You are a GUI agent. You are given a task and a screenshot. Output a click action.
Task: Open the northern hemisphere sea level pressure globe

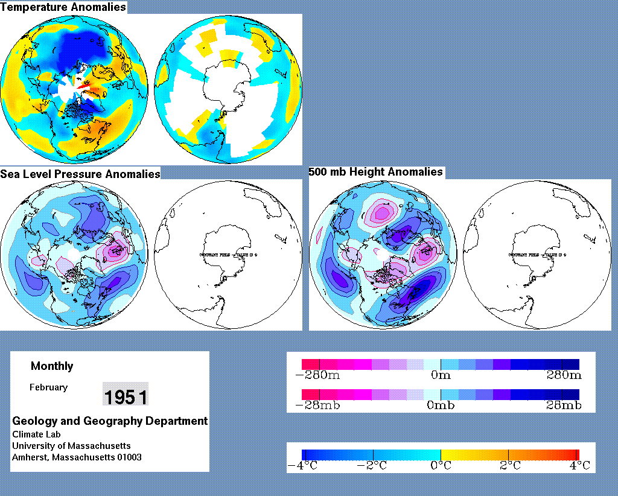(74, 255)
